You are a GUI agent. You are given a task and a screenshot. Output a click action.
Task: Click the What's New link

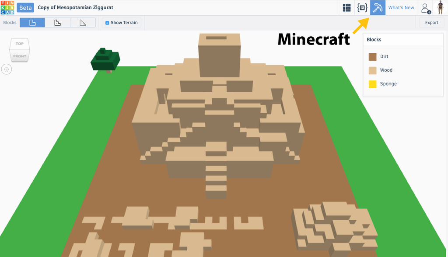click(401, 8)
